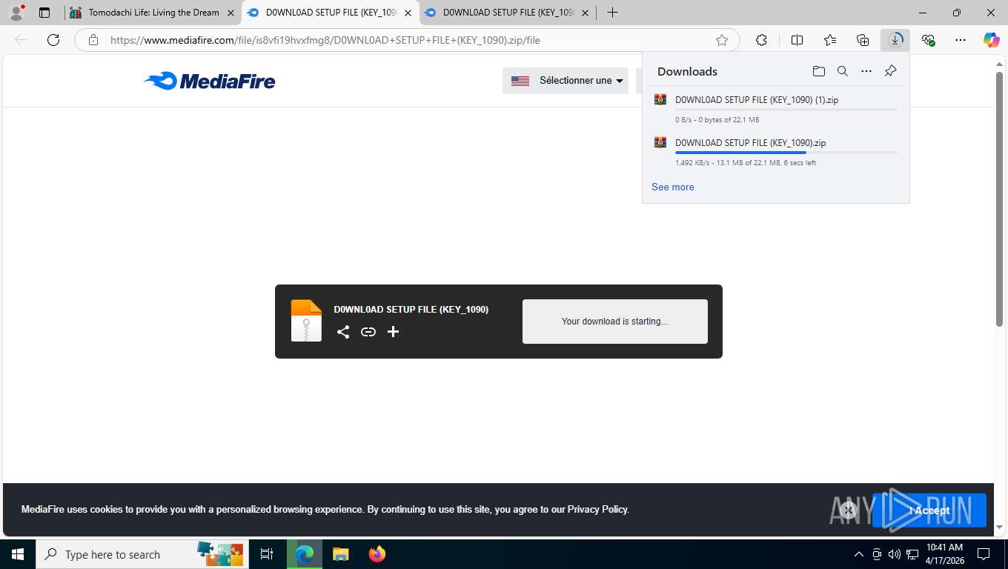Open the downloads folder icon

pyautogui.click(x=818, y=71)
